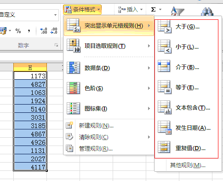Open the 自定义 number format combo box
223x181 pixels.
pos(29,15)
